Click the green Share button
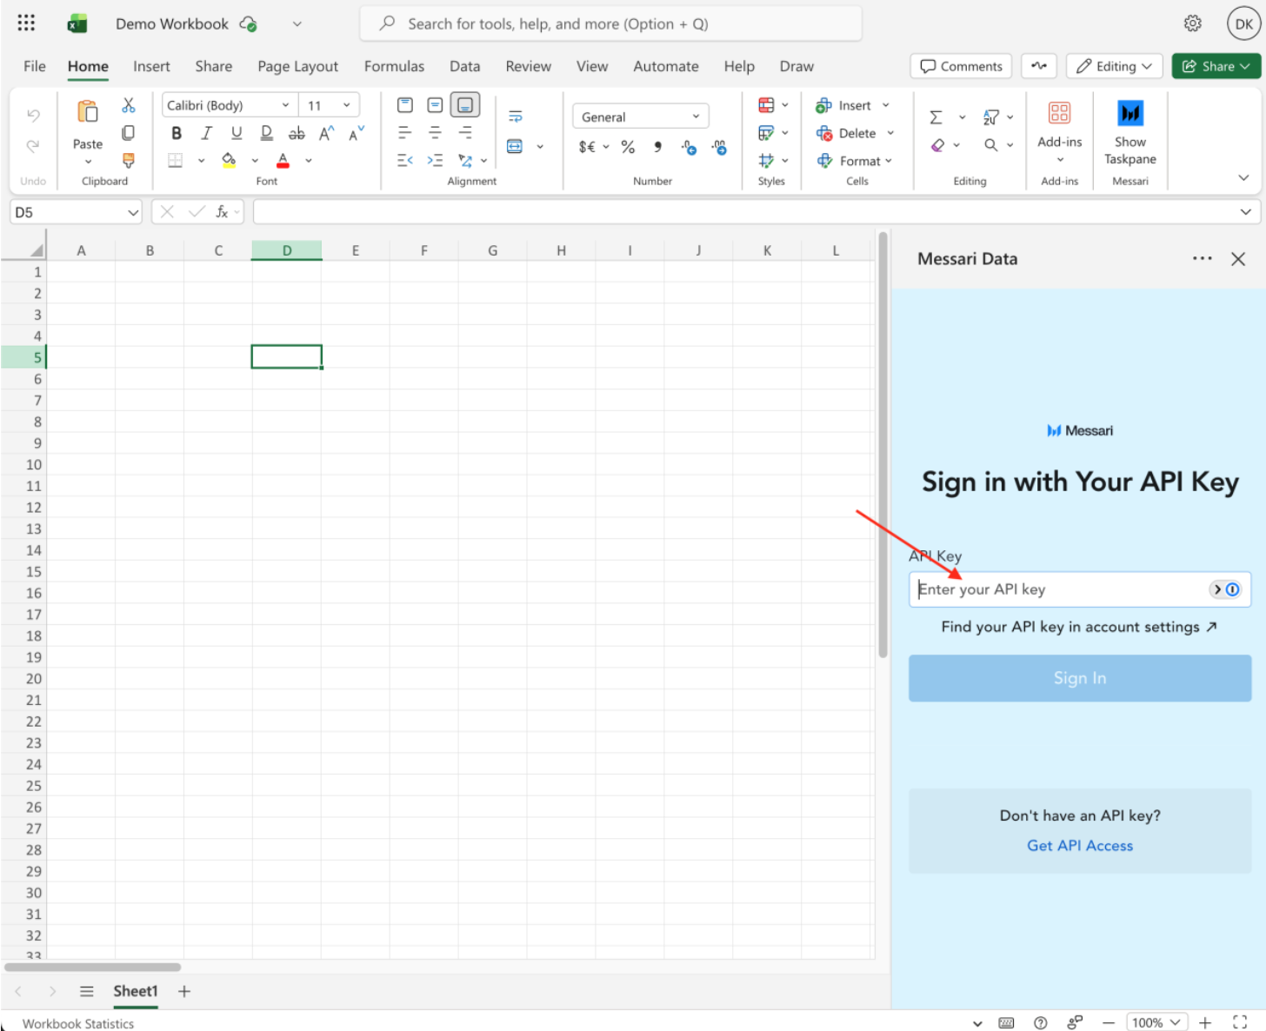The image size is (1266, 1031). 1216,66
